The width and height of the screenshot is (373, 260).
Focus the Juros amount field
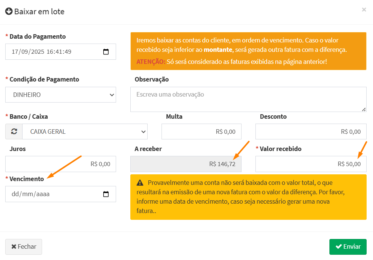click(x=60, y=164)
